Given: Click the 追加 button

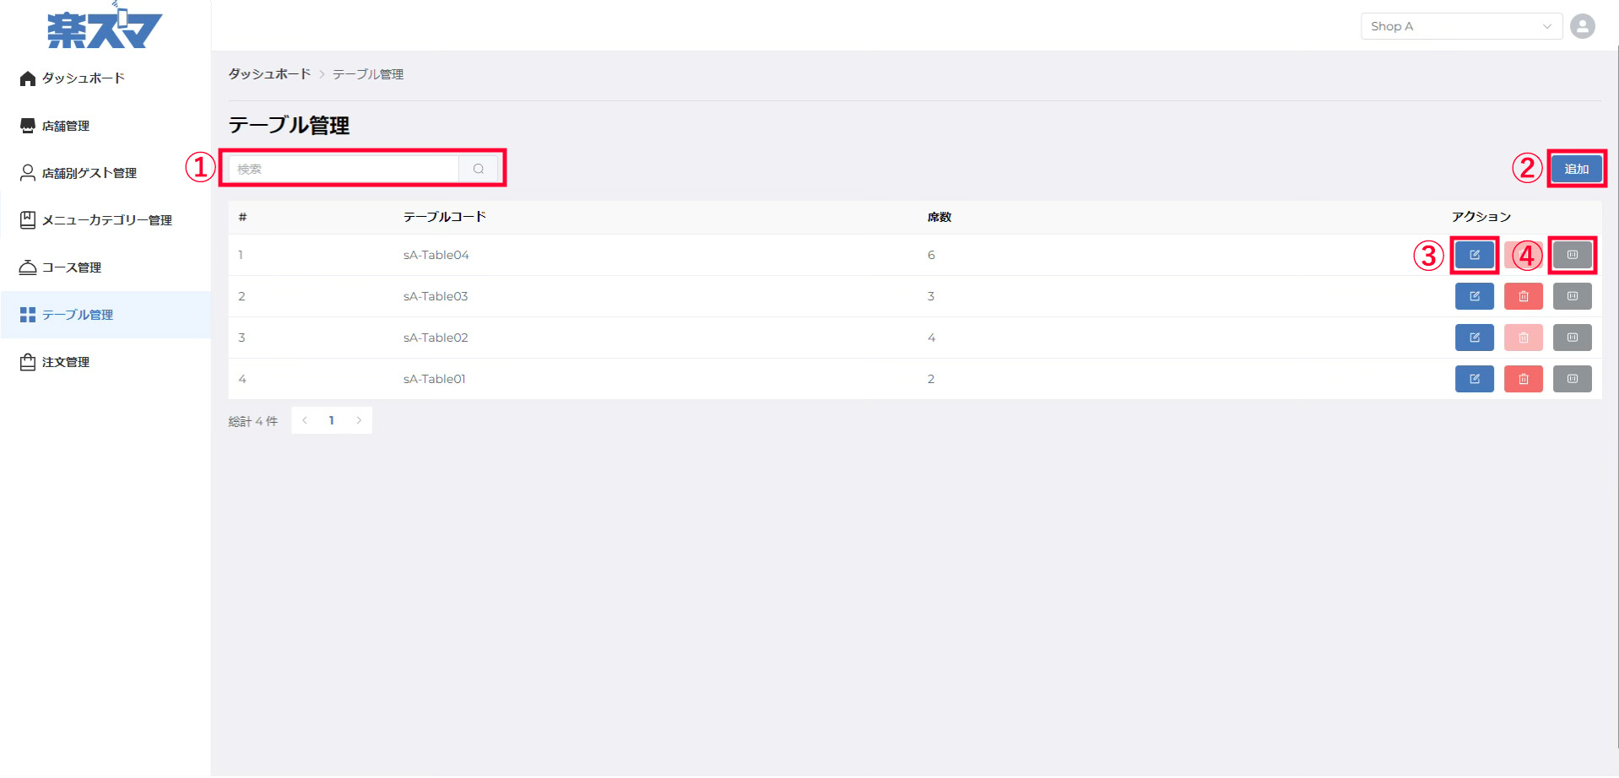Looking at the screenshot, I should coord(1576,169).
